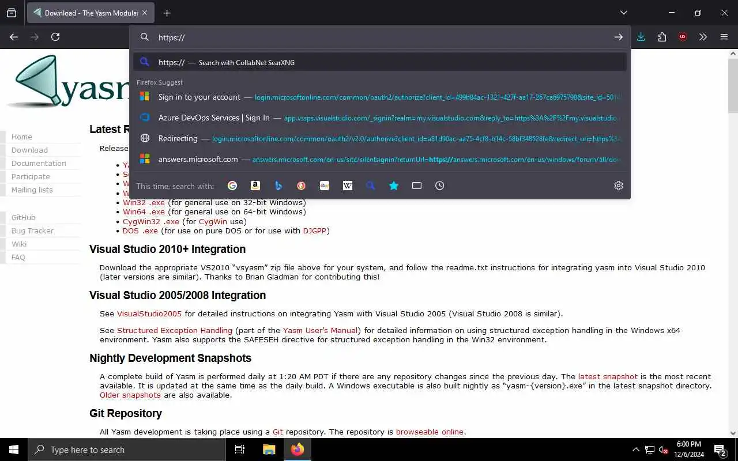738x461 pixels.
Task: Open the muted volume tray icon
Action: [x=664, y=449]
